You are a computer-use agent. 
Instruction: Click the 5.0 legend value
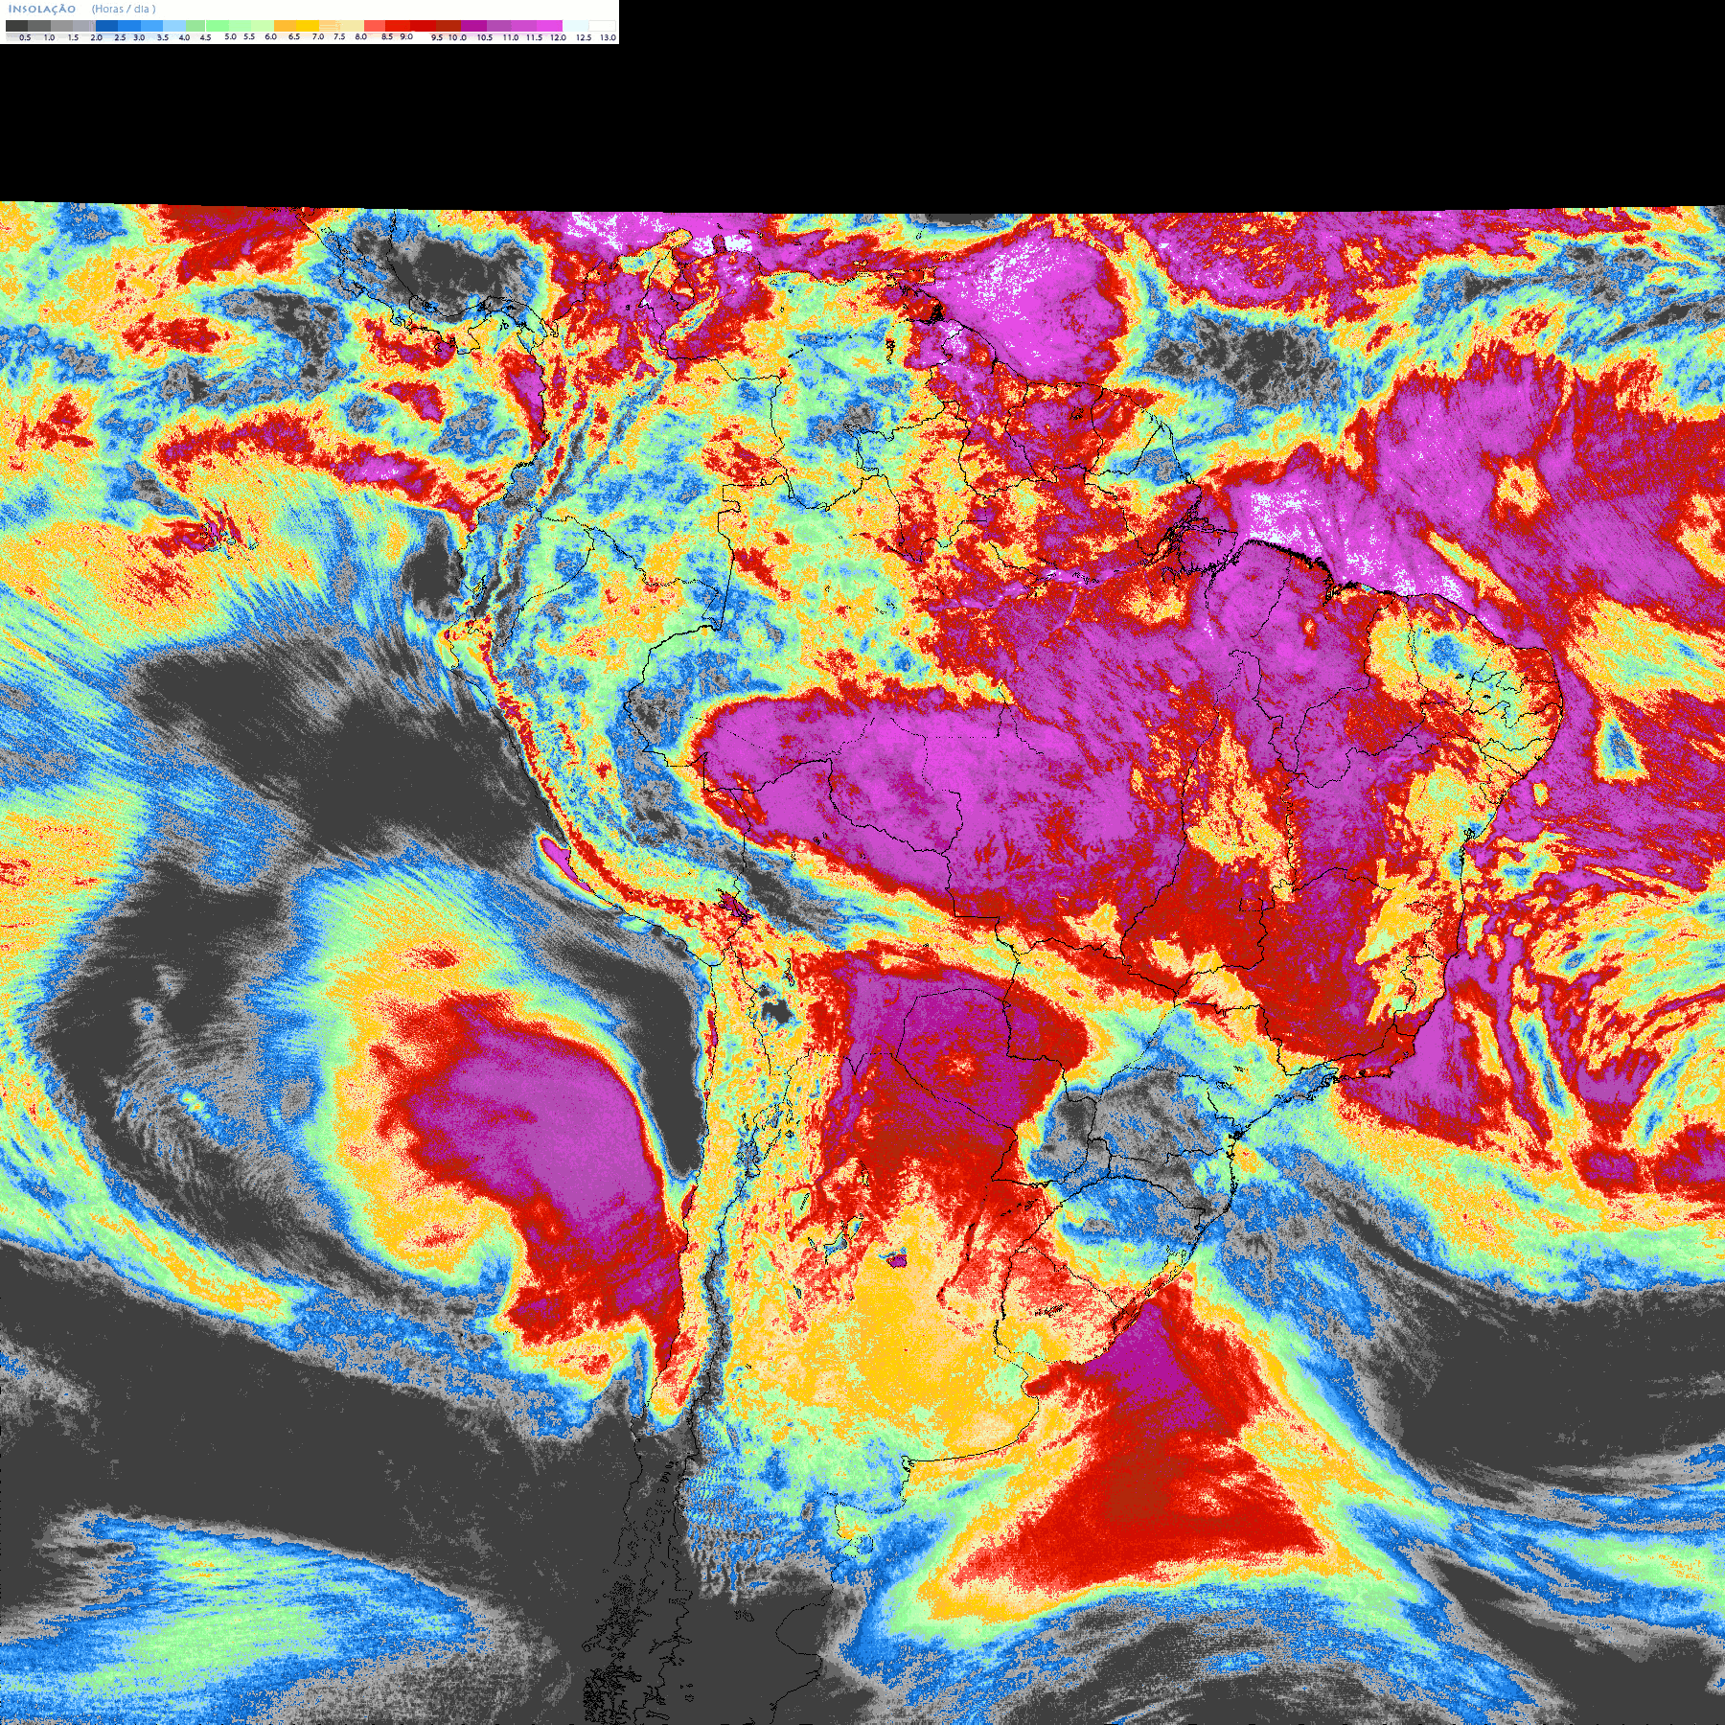click(x=230, y=36)
